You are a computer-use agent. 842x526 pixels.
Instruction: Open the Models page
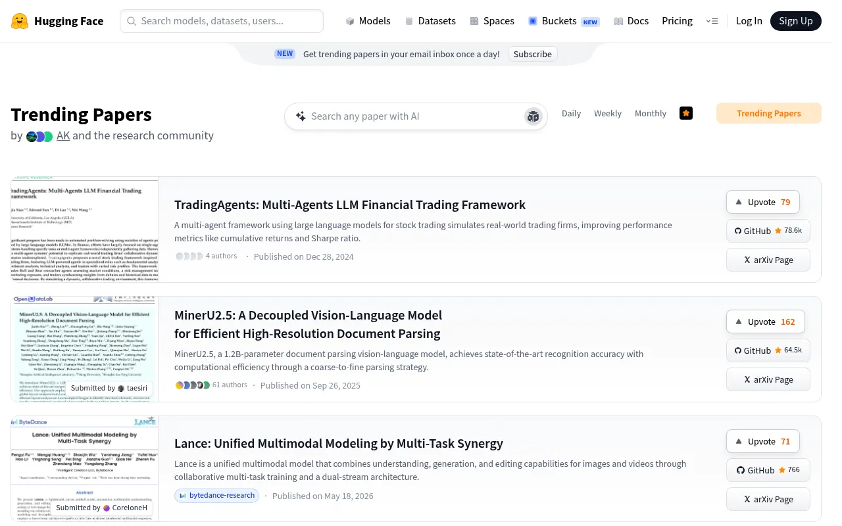point(368,21)
